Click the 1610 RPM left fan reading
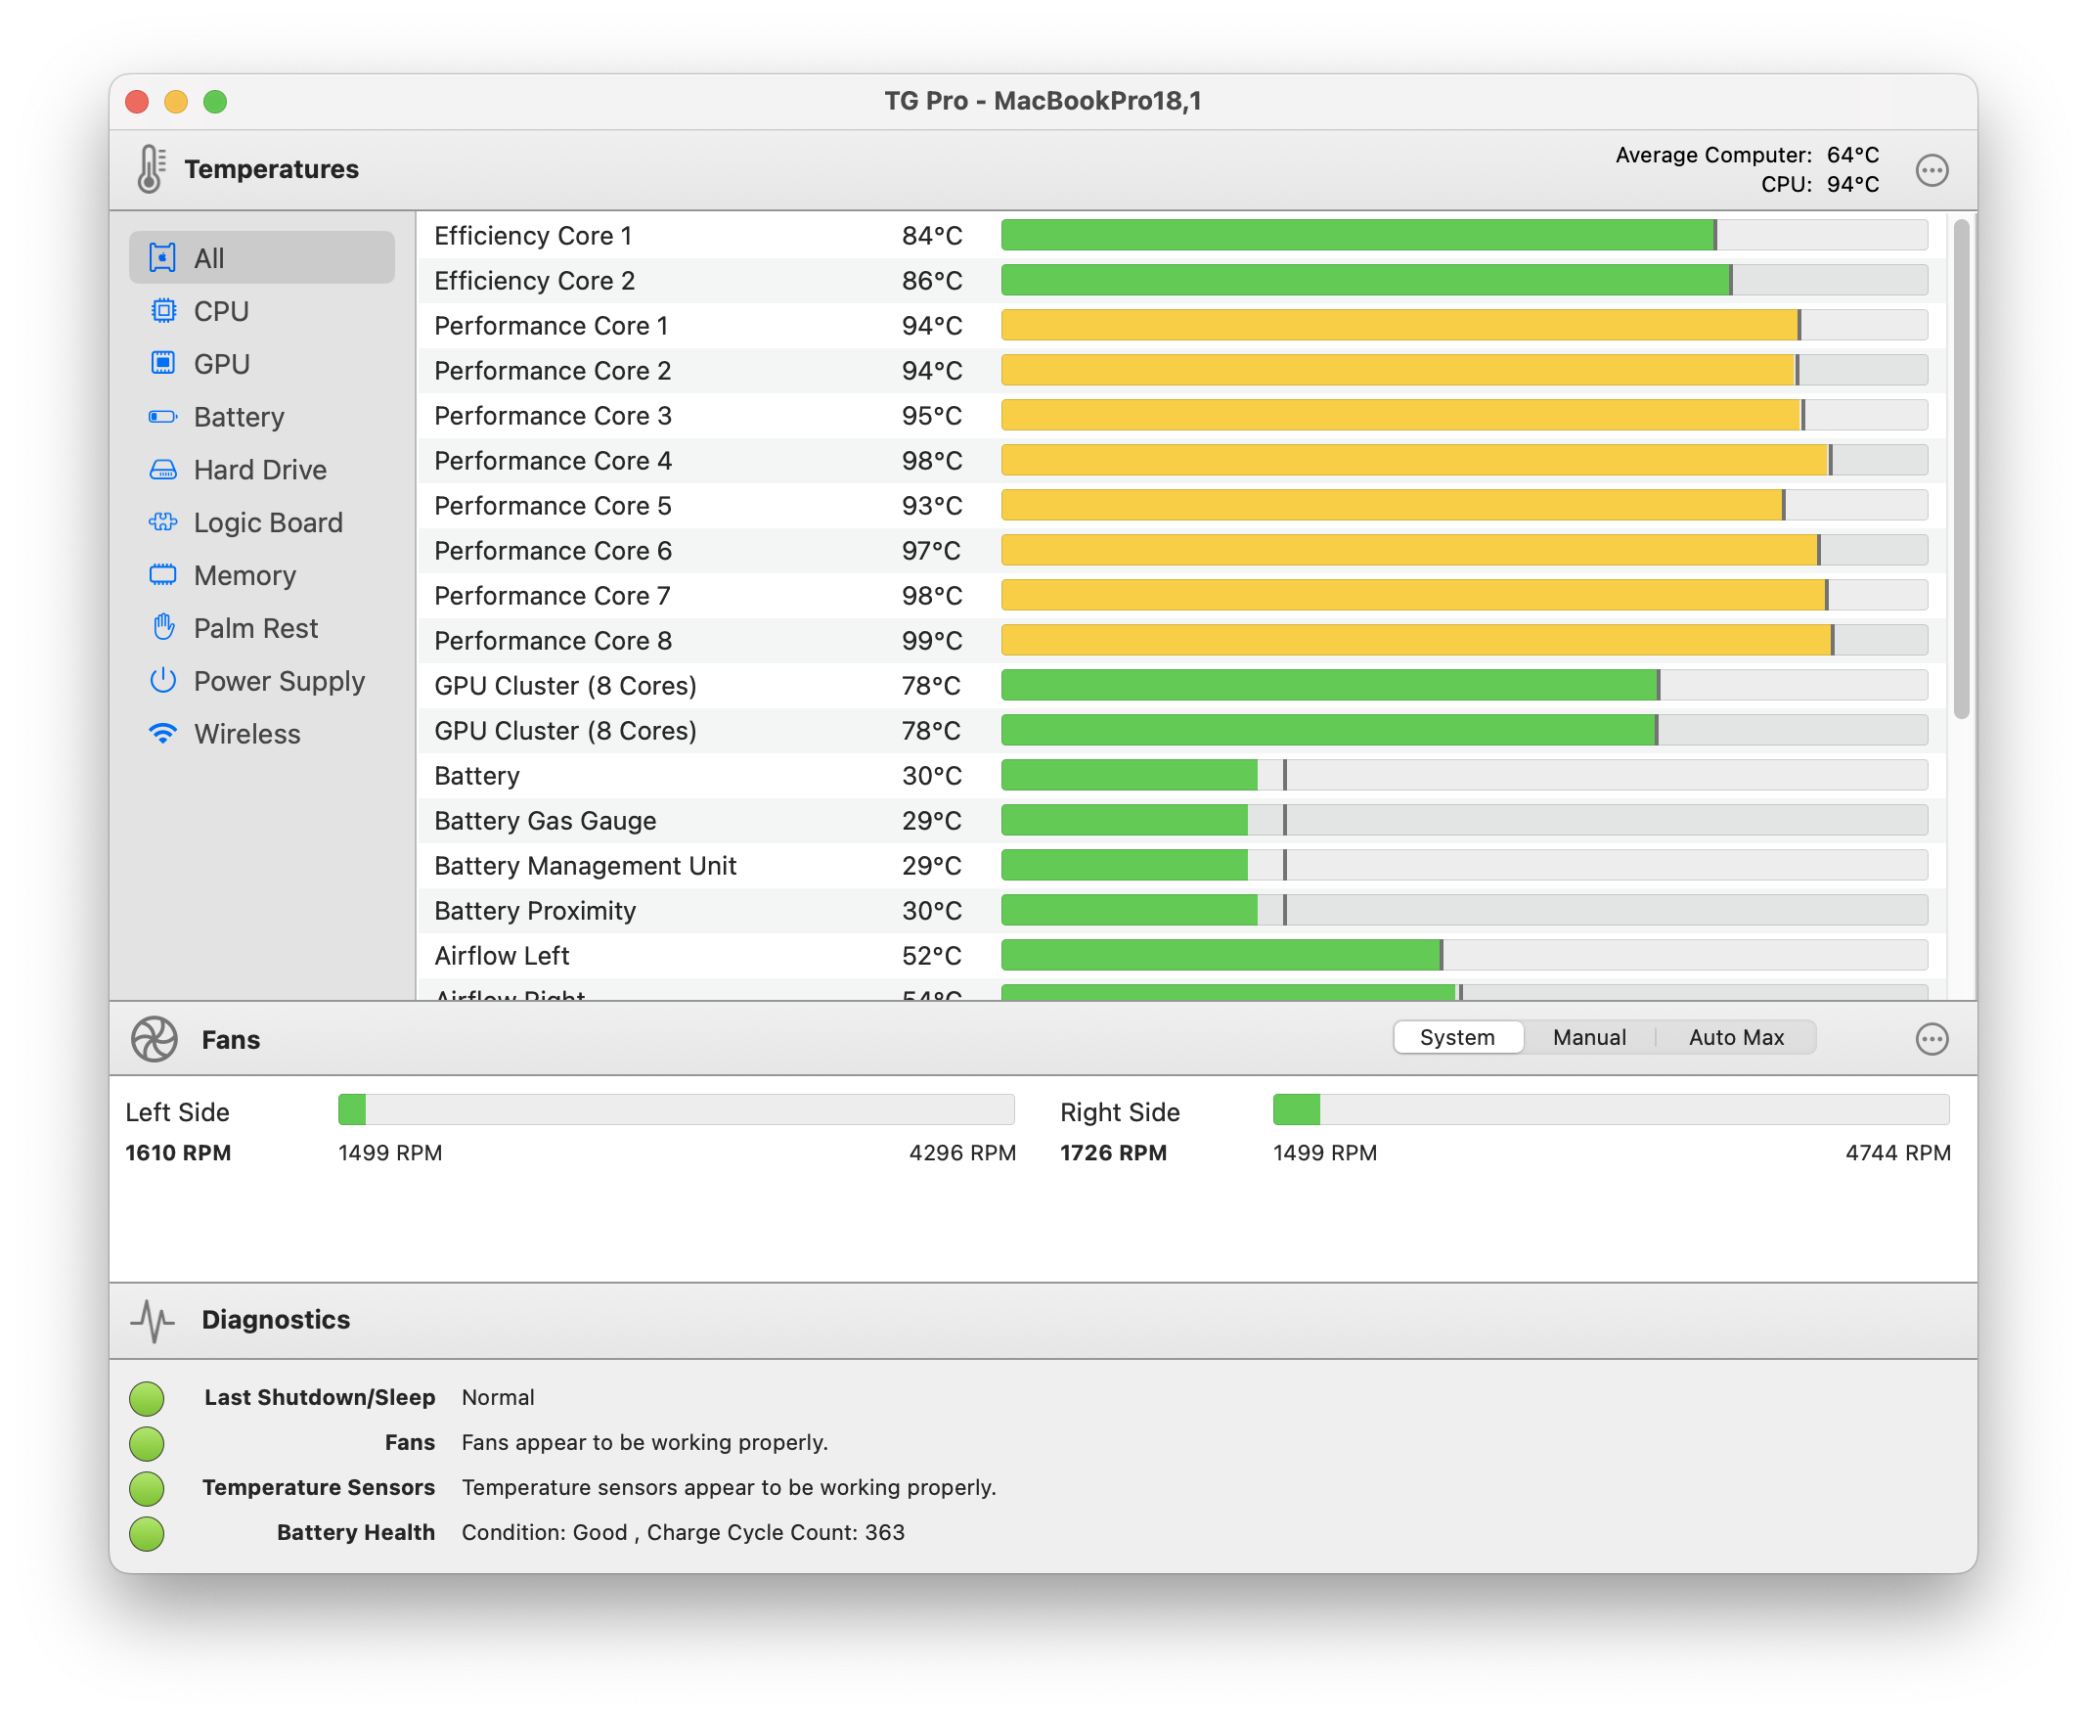The width and height of the screenshot is (2087, 1718). 178,1153
